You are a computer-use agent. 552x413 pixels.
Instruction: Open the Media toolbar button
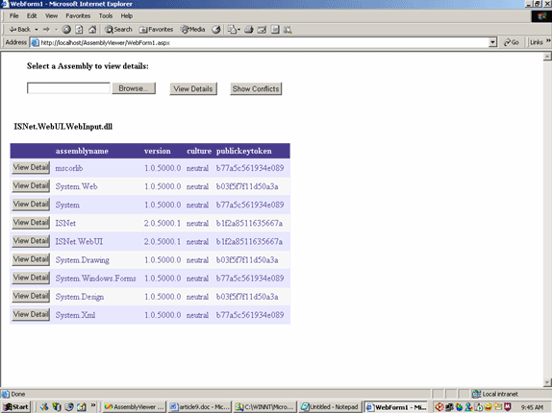[x=192, y=30]
